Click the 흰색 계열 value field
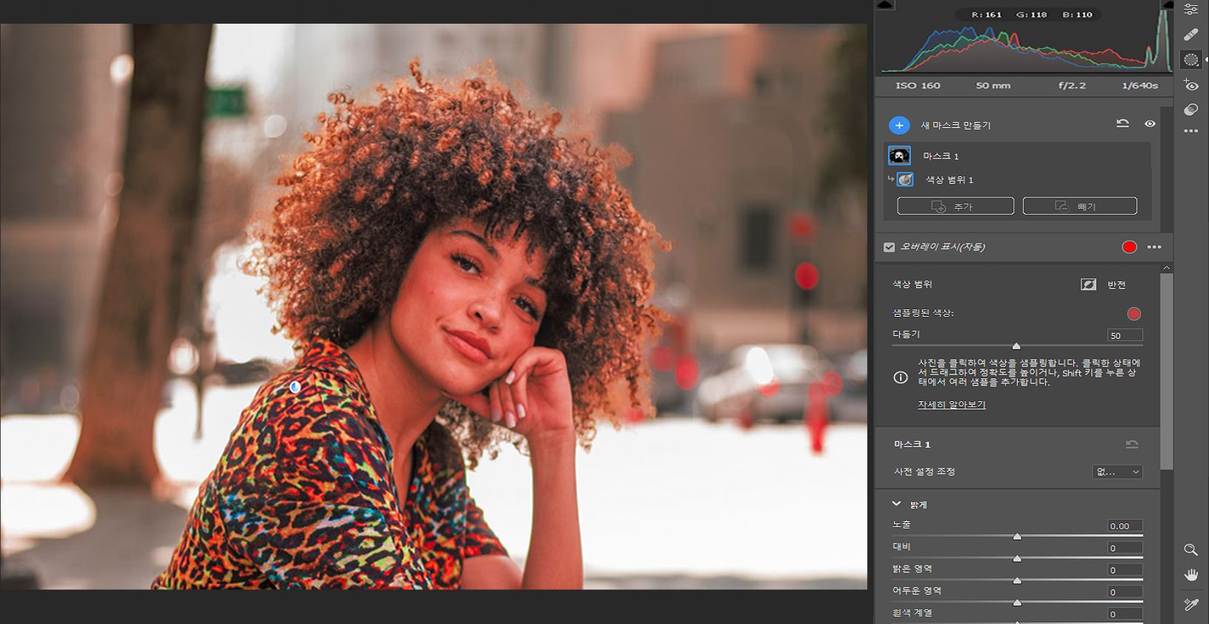Viewport: 1209px width, 624px height. (x=1124, y=614)
